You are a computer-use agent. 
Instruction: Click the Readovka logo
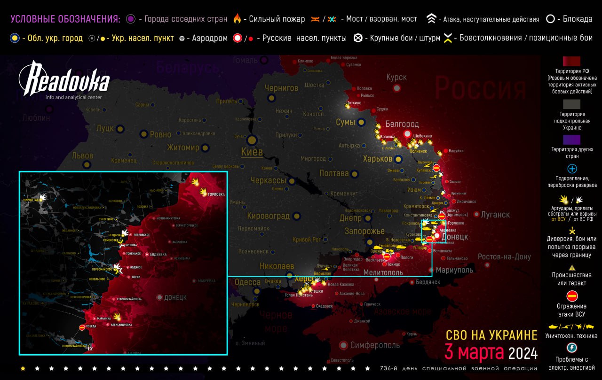63,78
